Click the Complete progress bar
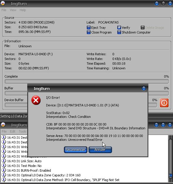The image size is (173, 184). click(87, 81)
